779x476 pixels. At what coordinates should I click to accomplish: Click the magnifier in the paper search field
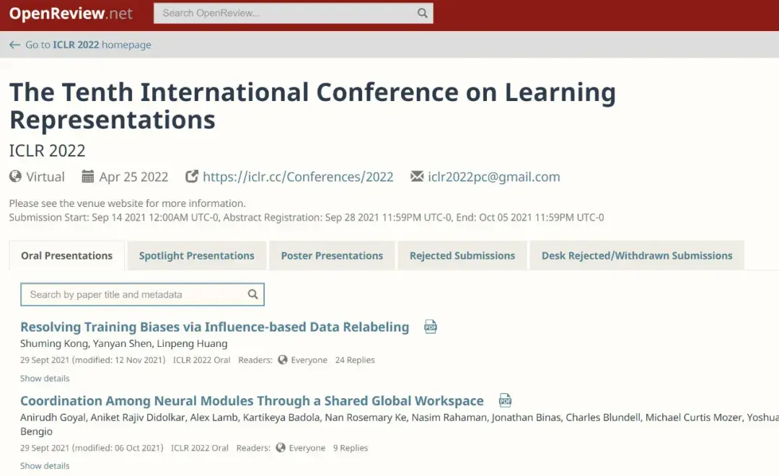point(252,294)
